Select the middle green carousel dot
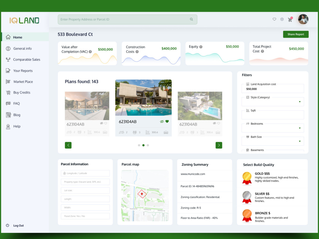This screenshot has width=319, height=239. click(x=144, y=145)
